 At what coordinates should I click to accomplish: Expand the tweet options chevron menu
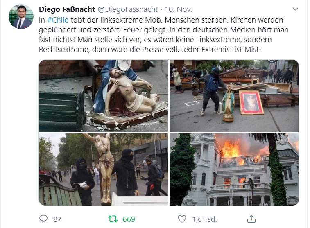tap(295, 9)
